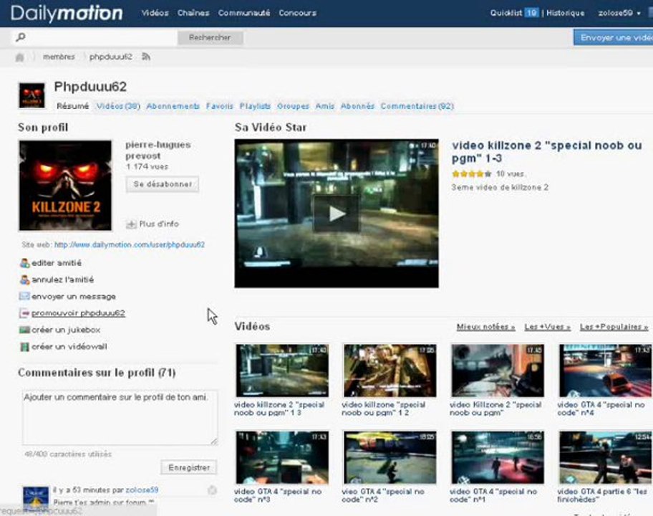Delete comment icon beside zolose59 comment
Image resolution: width=653 pixels, height=516 pixels.
click(212, 491)
